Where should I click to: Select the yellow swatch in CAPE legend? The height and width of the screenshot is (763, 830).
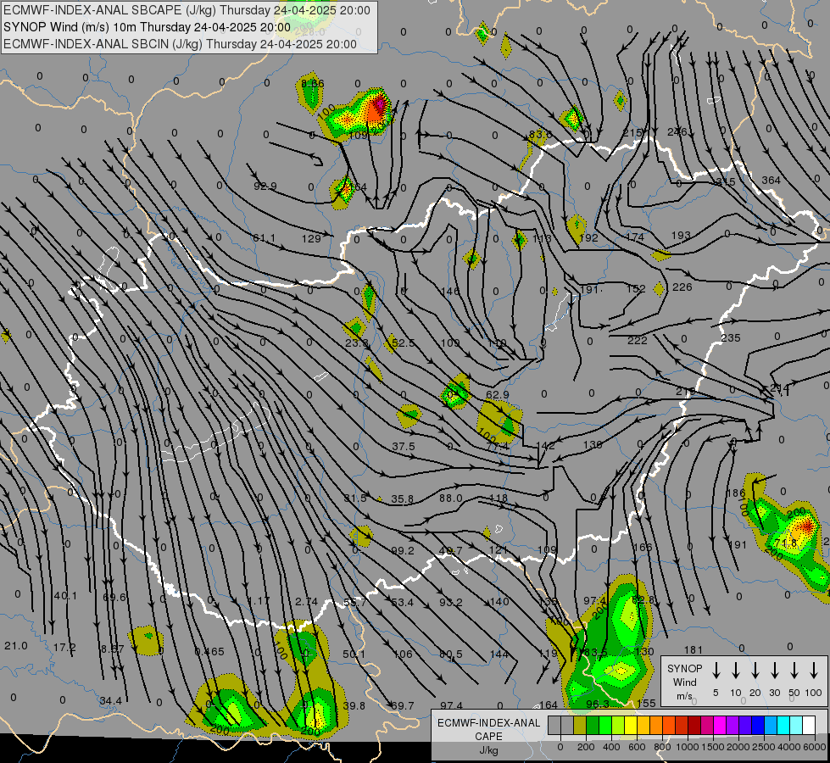pyautogui.click(x=631, y=725)
